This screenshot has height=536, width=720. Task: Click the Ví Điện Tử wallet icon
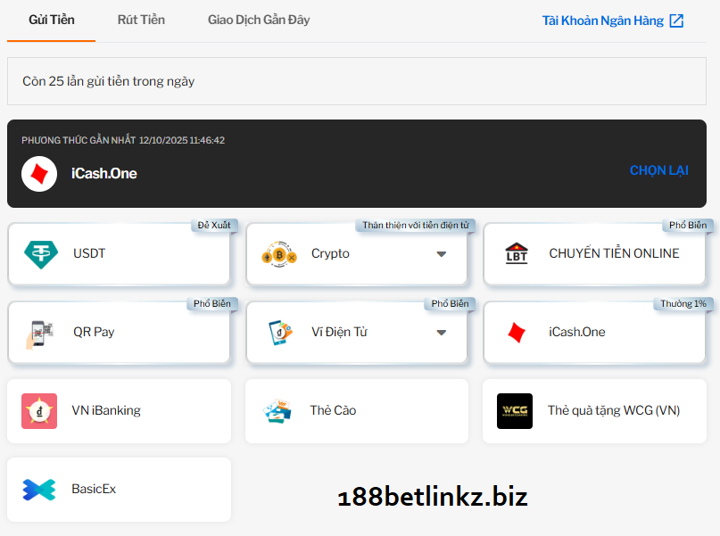278,333
